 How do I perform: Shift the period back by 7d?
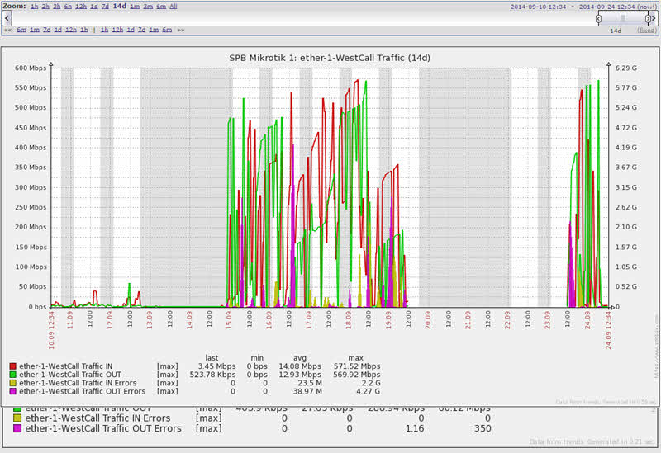pos(47,30)
